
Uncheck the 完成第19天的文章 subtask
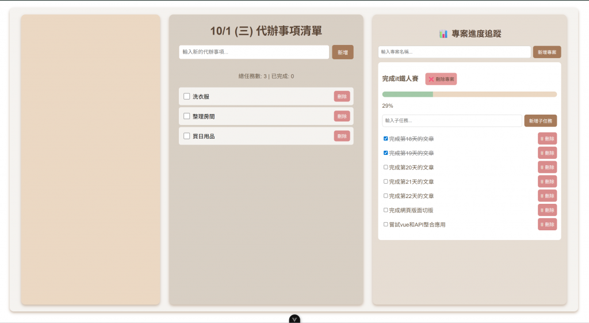385,153
